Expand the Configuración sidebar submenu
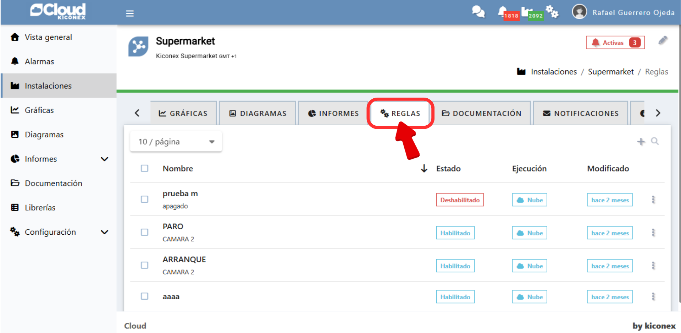Screen dimensions: 681x333 [x=104, y=232]
